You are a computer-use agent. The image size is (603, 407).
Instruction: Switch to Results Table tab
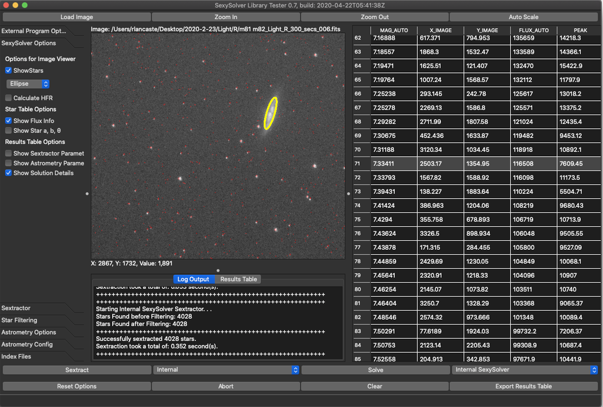pyautogui.click(x=239, y=279)
